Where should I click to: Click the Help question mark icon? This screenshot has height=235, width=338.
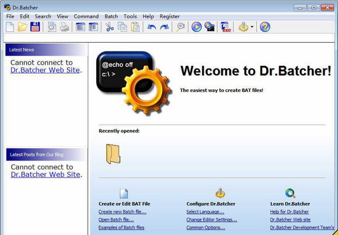[265, 27]
